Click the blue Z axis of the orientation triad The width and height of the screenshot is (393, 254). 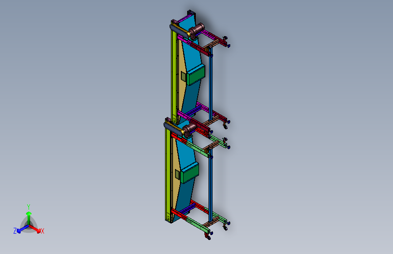click(21, 230)
